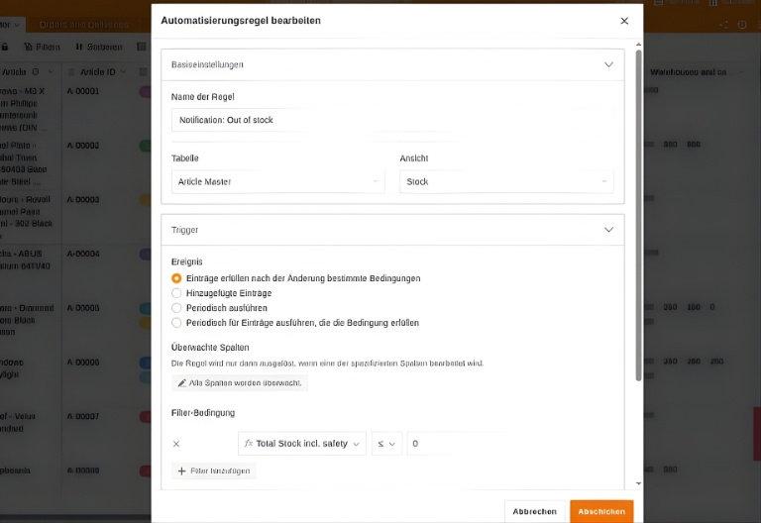Collapse the Basiseinstellungen section
Screen dimensions: 761x523
click(x=608, y=64)
